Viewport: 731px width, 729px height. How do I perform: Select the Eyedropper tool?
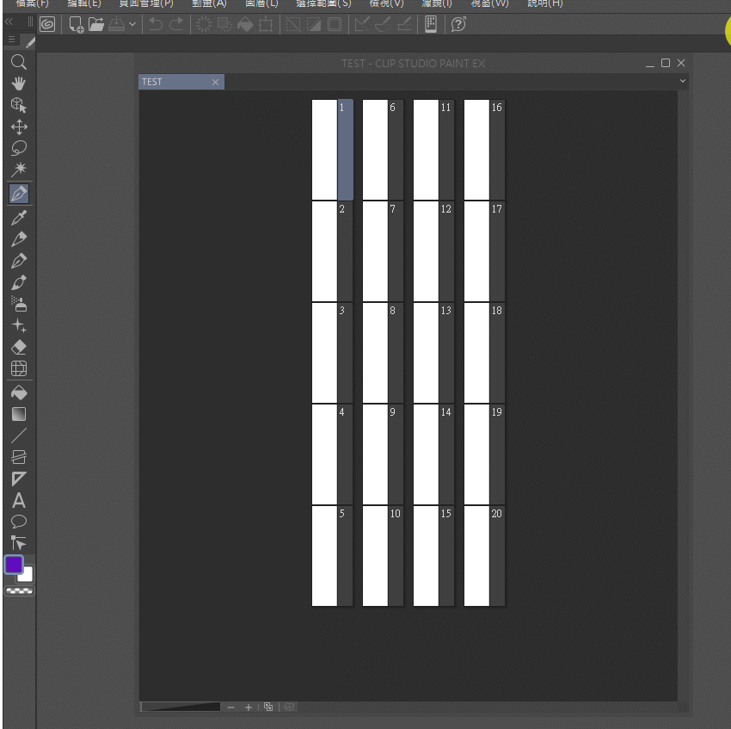(x=19, y=218)
